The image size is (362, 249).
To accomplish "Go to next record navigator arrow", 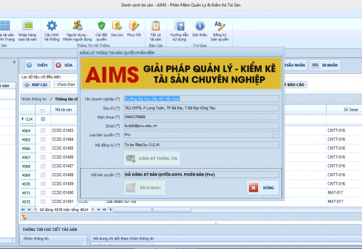I will [x=93, y=210].
